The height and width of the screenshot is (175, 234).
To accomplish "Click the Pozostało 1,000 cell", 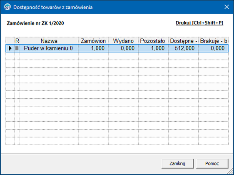I will pos(153,48).
